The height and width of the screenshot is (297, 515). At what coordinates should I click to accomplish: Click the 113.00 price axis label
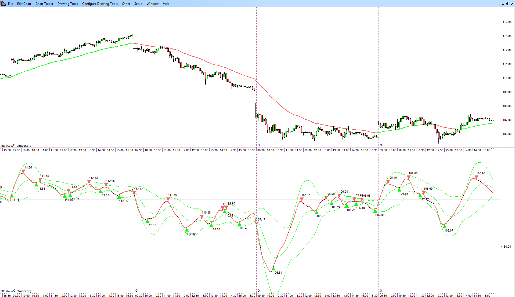click(x=507, y=36)
